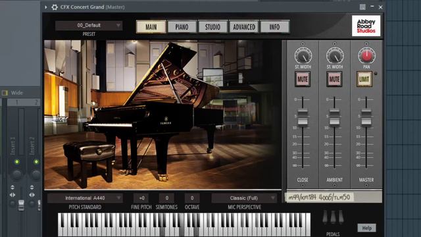
Task: Switch to the MAIN tab
Action: pos(151,27)
